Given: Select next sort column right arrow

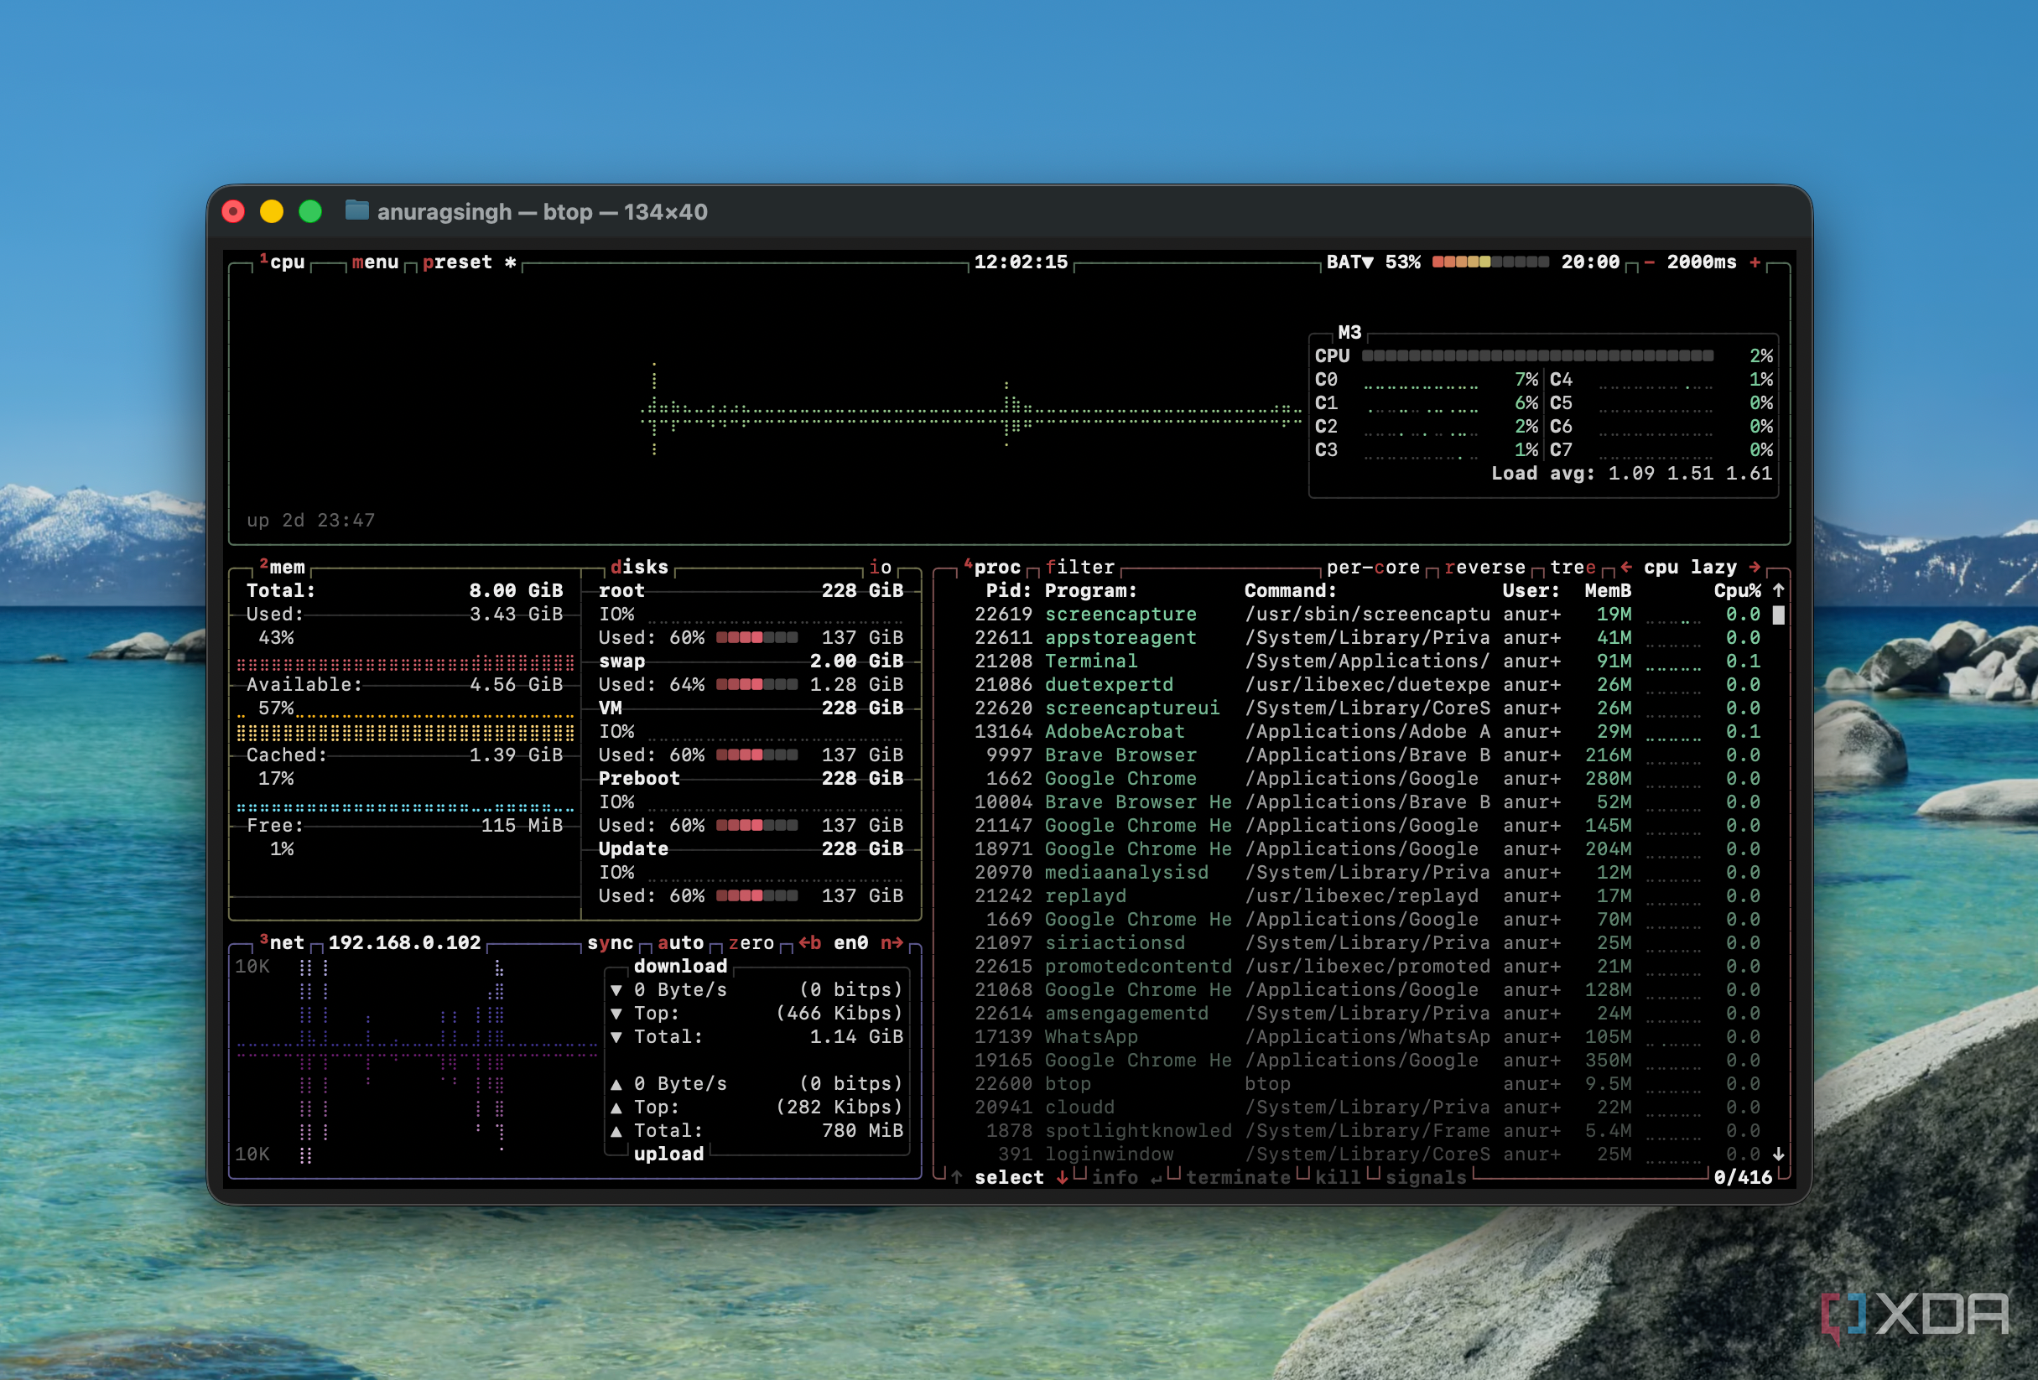Looking at the screenshot, I should tap(1755, 568).
